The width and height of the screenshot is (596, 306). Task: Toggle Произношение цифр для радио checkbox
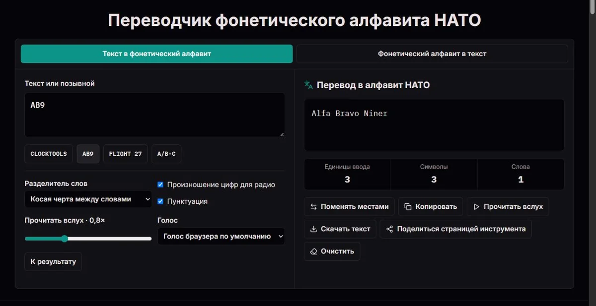(160, 184)
